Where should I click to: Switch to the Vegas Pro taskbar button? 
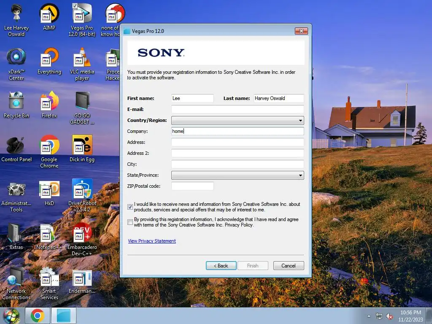(x=64, y=316)
